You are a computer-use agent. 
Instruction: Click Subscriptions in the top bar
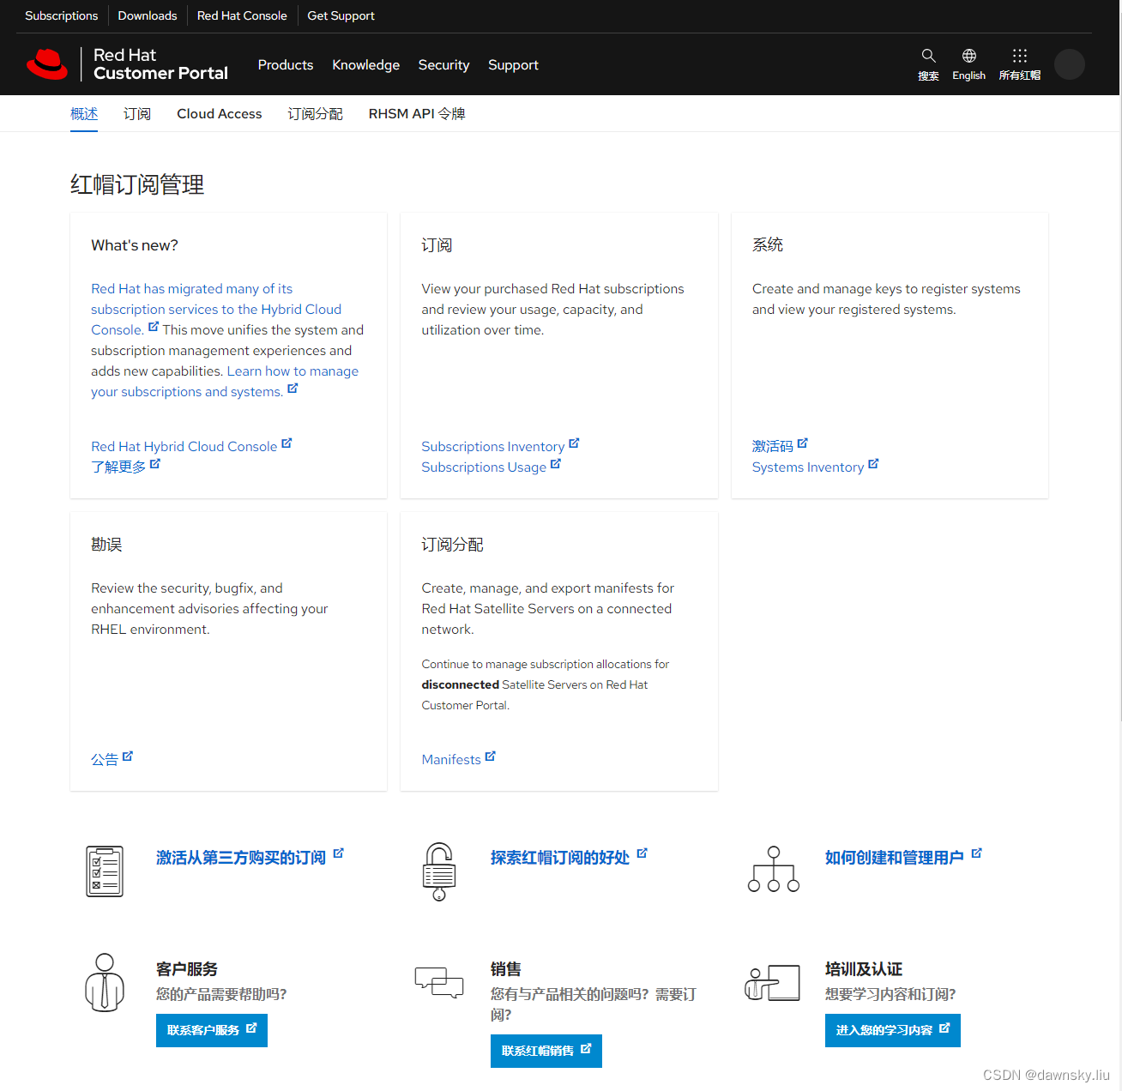click(62, 16)
